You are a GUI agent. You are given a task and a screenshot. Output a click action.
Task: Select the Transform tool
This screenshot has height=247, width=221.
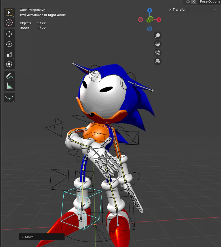9,64
